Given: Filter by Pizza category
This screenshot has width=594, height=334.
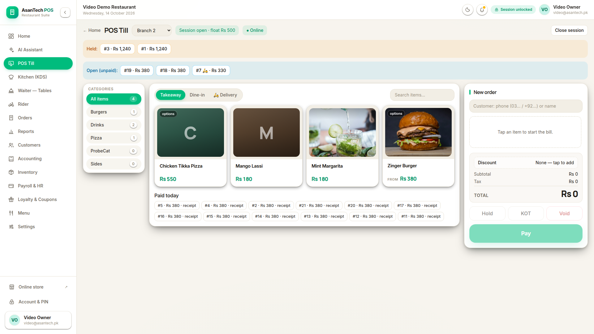Looking at the screenshot, I should coord(114,138).
